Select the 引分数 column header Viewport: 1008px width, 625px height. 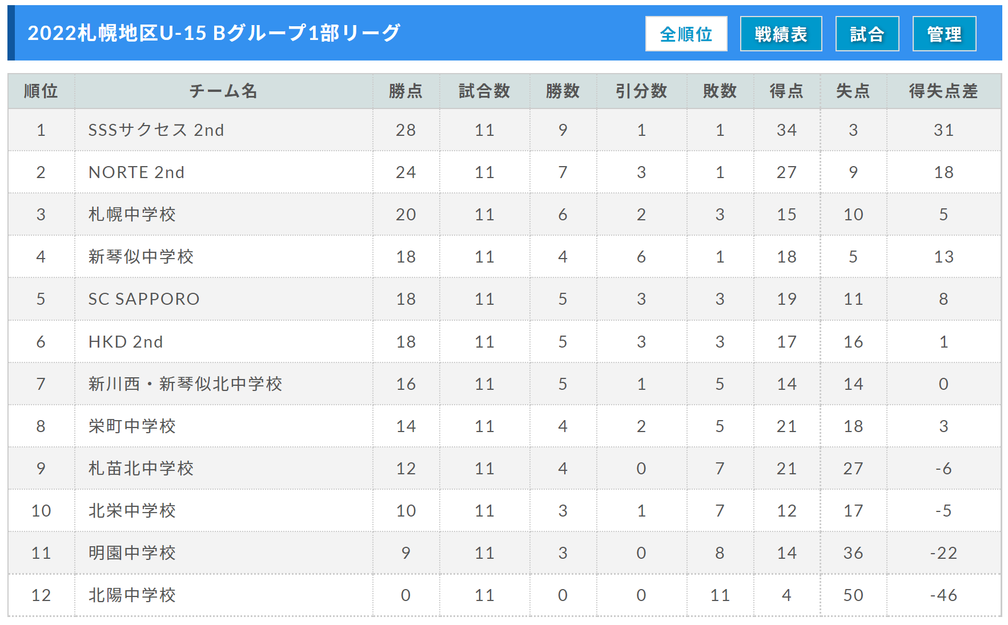click(x=641, y=91)
